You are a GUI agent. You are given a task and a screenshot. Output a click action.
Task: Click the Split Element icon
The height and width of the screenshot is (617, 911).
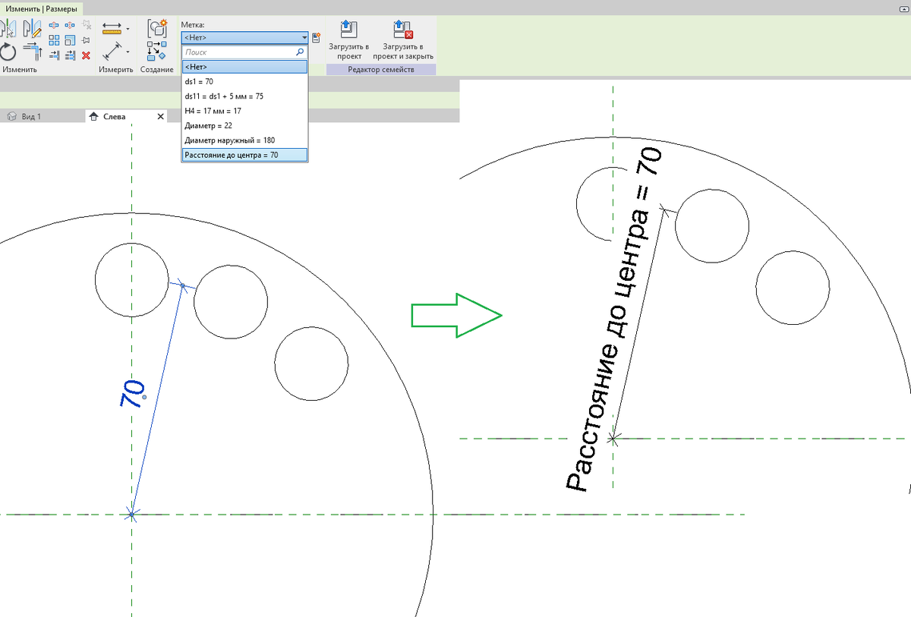pos(54,25)
